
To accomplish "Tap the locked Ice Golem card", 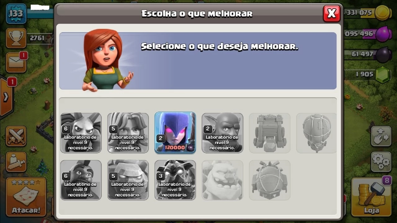I will 222,180.
